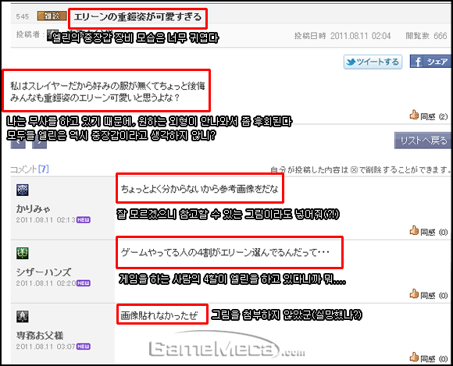Open シザーハンズ's green avatar icon
Viewport: 453px width, 366px height.
pyautogui.click(x=22, y=253)
